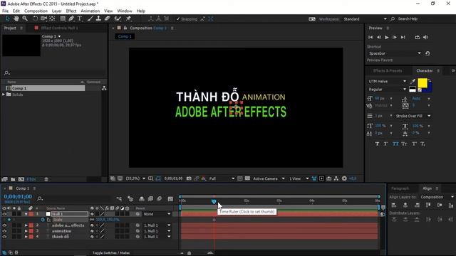Toggle the Scale property stopwatch
Screen dimensions: 456x256
43,220
